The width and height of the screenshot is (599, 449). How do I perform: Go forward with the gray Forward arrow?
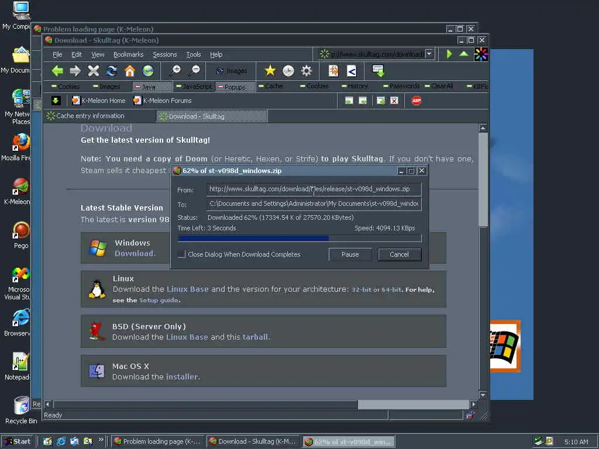(x=75, y=71)
